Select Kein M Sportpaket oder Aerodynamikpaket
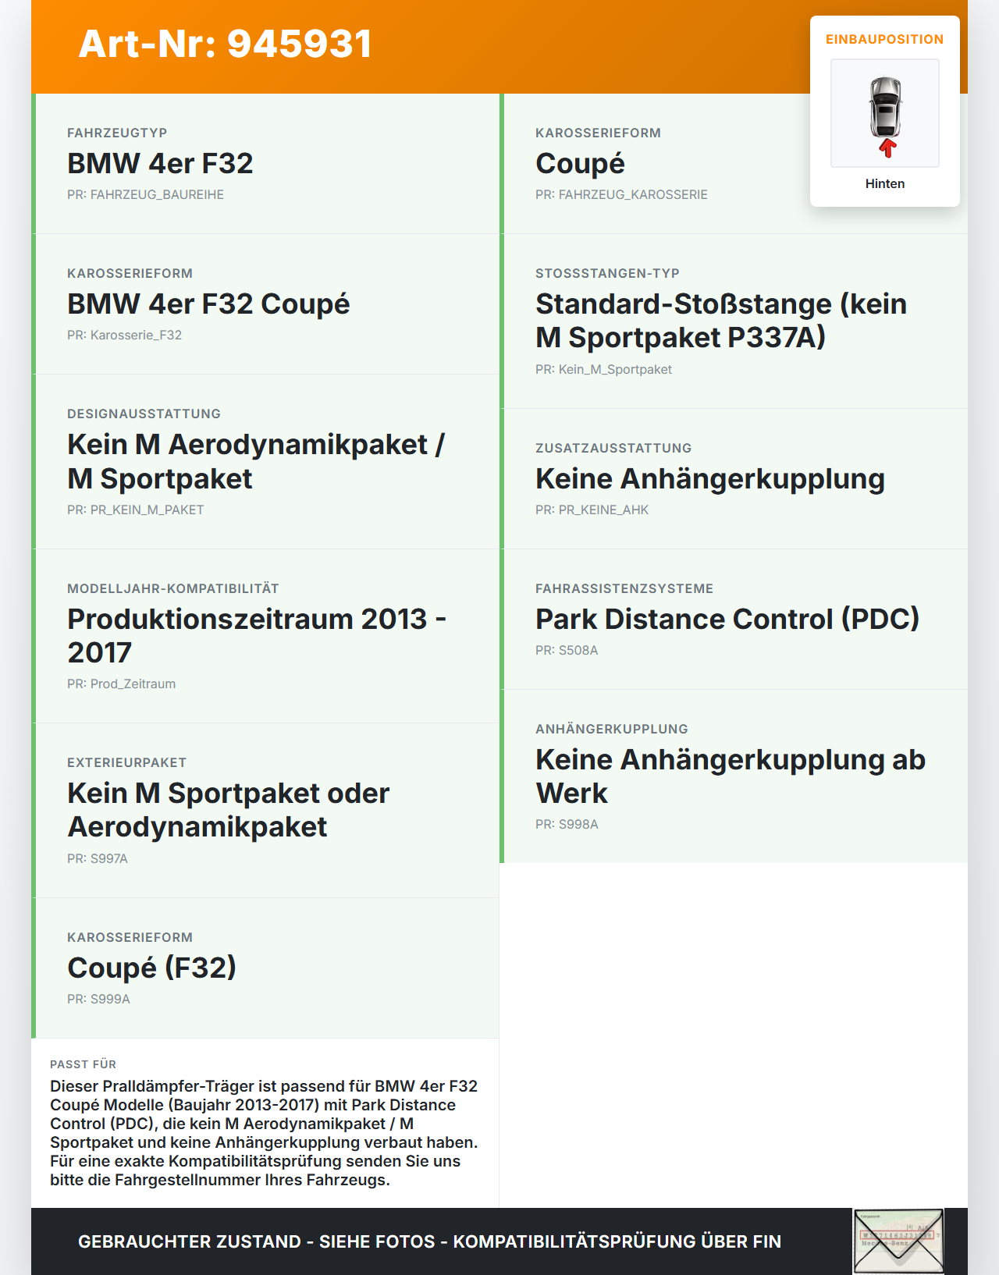 265,811
